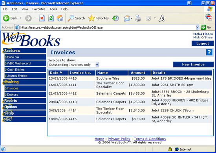Image resolution: width=216 pixels, height=153 pixels.
Task: Click the Mail envelope icon
Action: [x=127, y=18]
